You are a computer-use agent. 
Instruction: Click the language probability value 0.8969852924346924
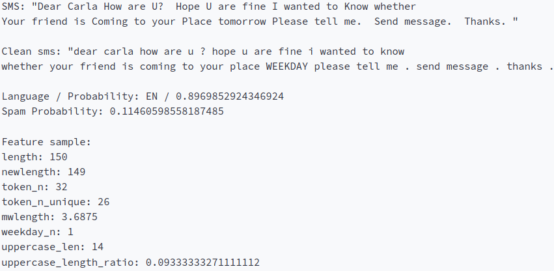pyautogui.click(x=233, y=96)
